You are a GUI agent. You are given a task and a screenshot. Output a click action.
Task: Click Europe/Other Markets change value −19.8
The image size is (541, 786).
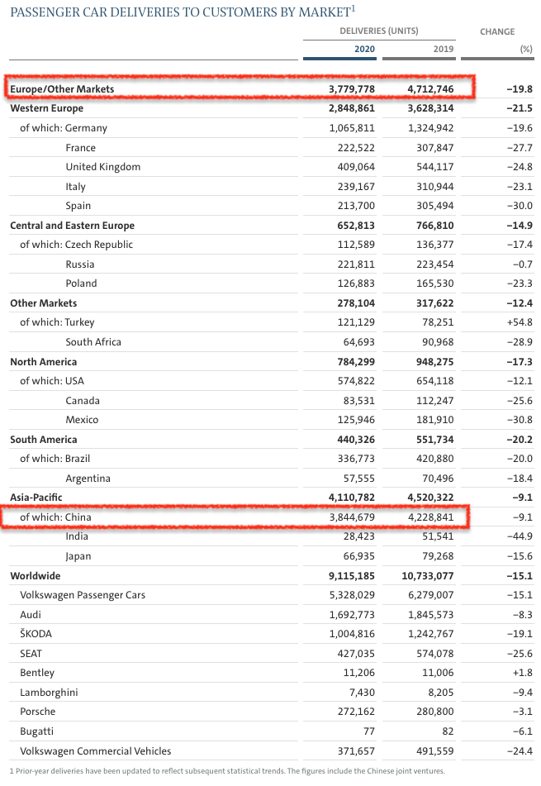click(x=520, y=89)
